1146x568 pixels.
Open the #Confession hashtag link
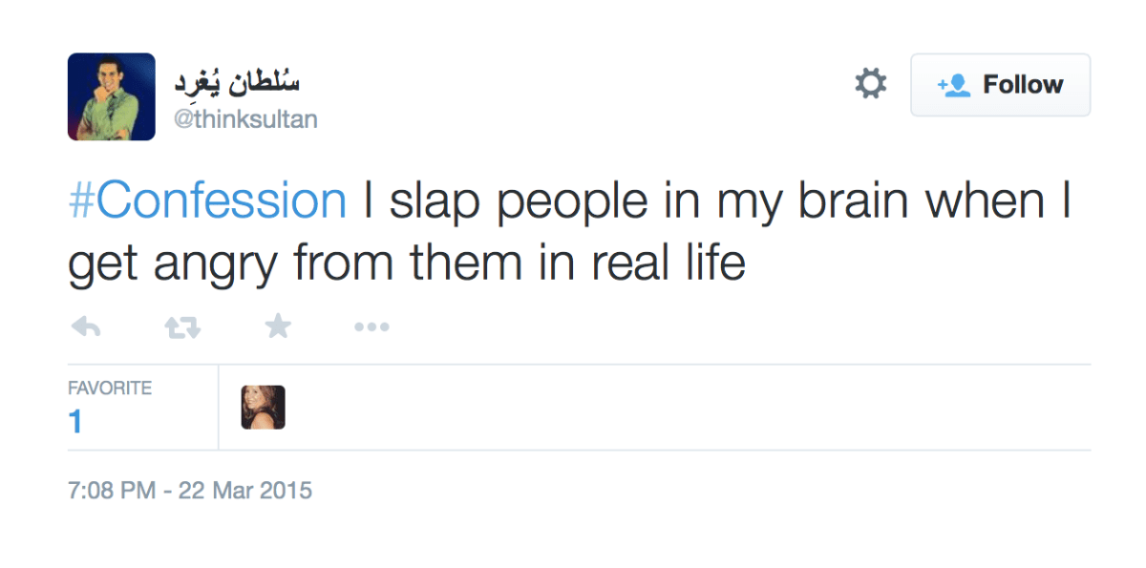207,201
